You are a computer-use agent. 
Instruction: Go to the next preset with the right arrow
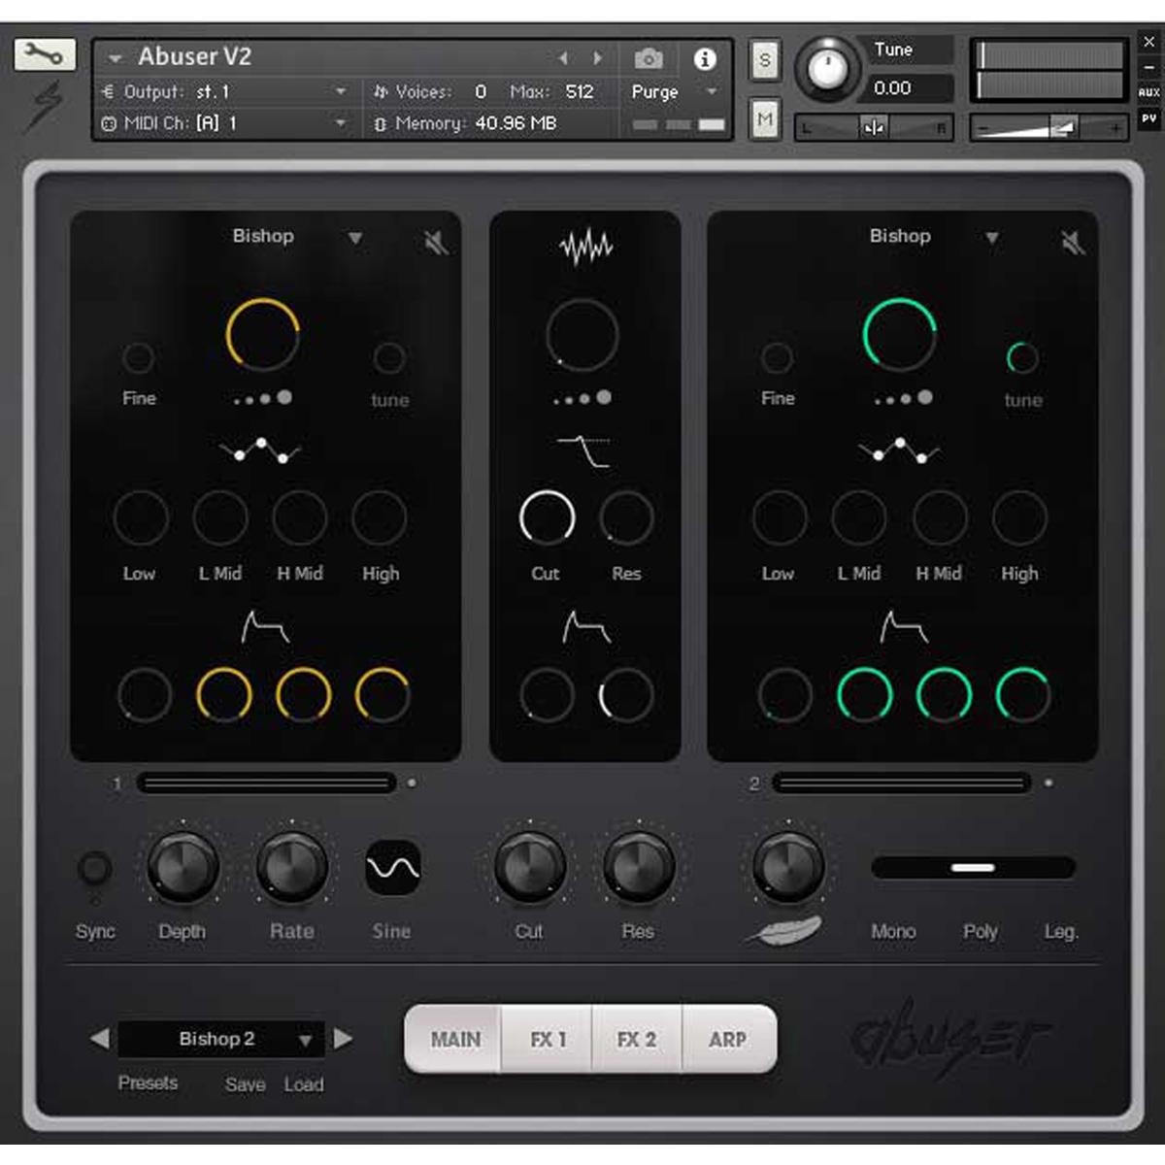(343, 1039)
